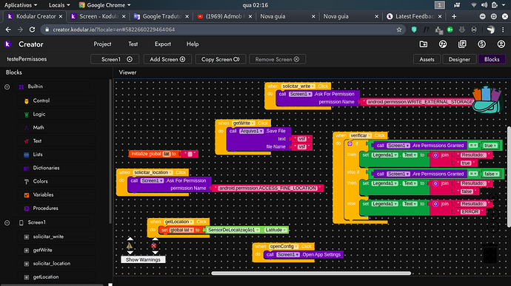The height and width of the screenshot is (286, 511).
Task: Select the Procedures block category
Action: point(46,208)
